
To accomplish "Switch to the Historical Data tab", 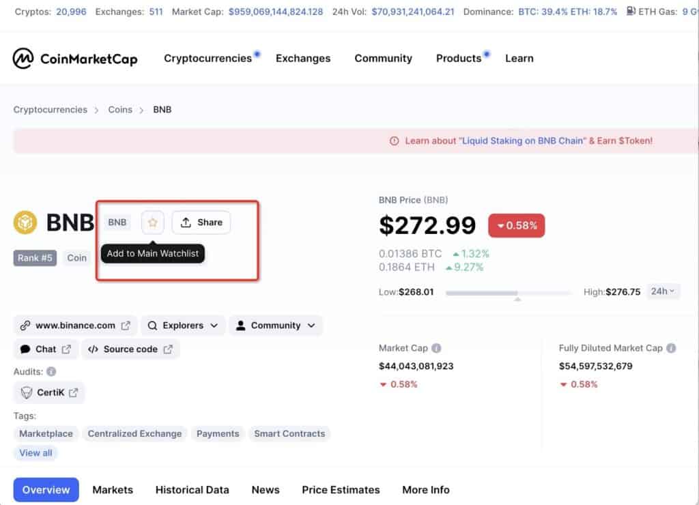I will [x=192, y=490].
